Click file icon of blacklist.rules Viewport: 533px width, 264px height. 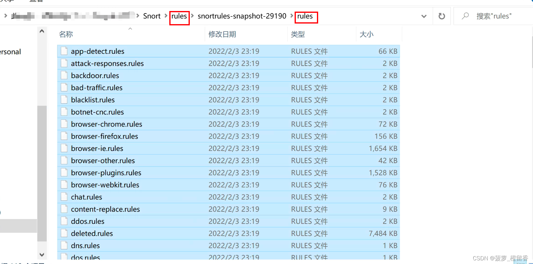64,100
